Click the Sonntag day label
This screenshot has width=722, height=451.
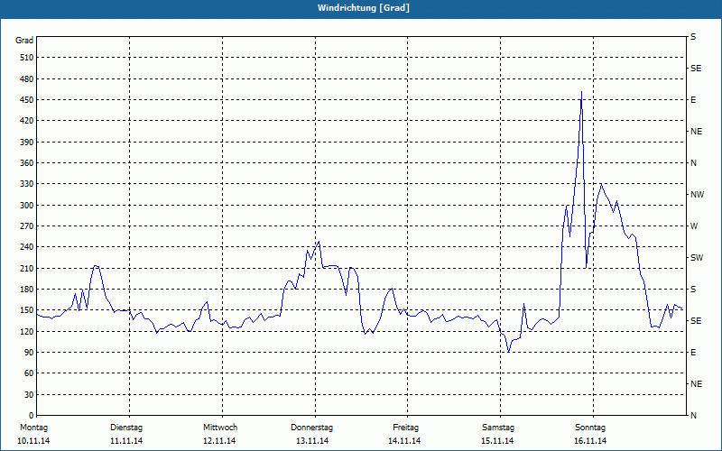coord(590,428)
